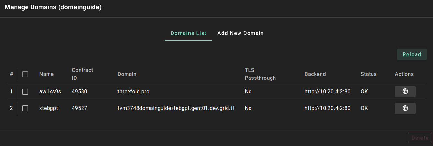
Task: Click the TLS Passthrough column header
Action: [x=260, y=74]
